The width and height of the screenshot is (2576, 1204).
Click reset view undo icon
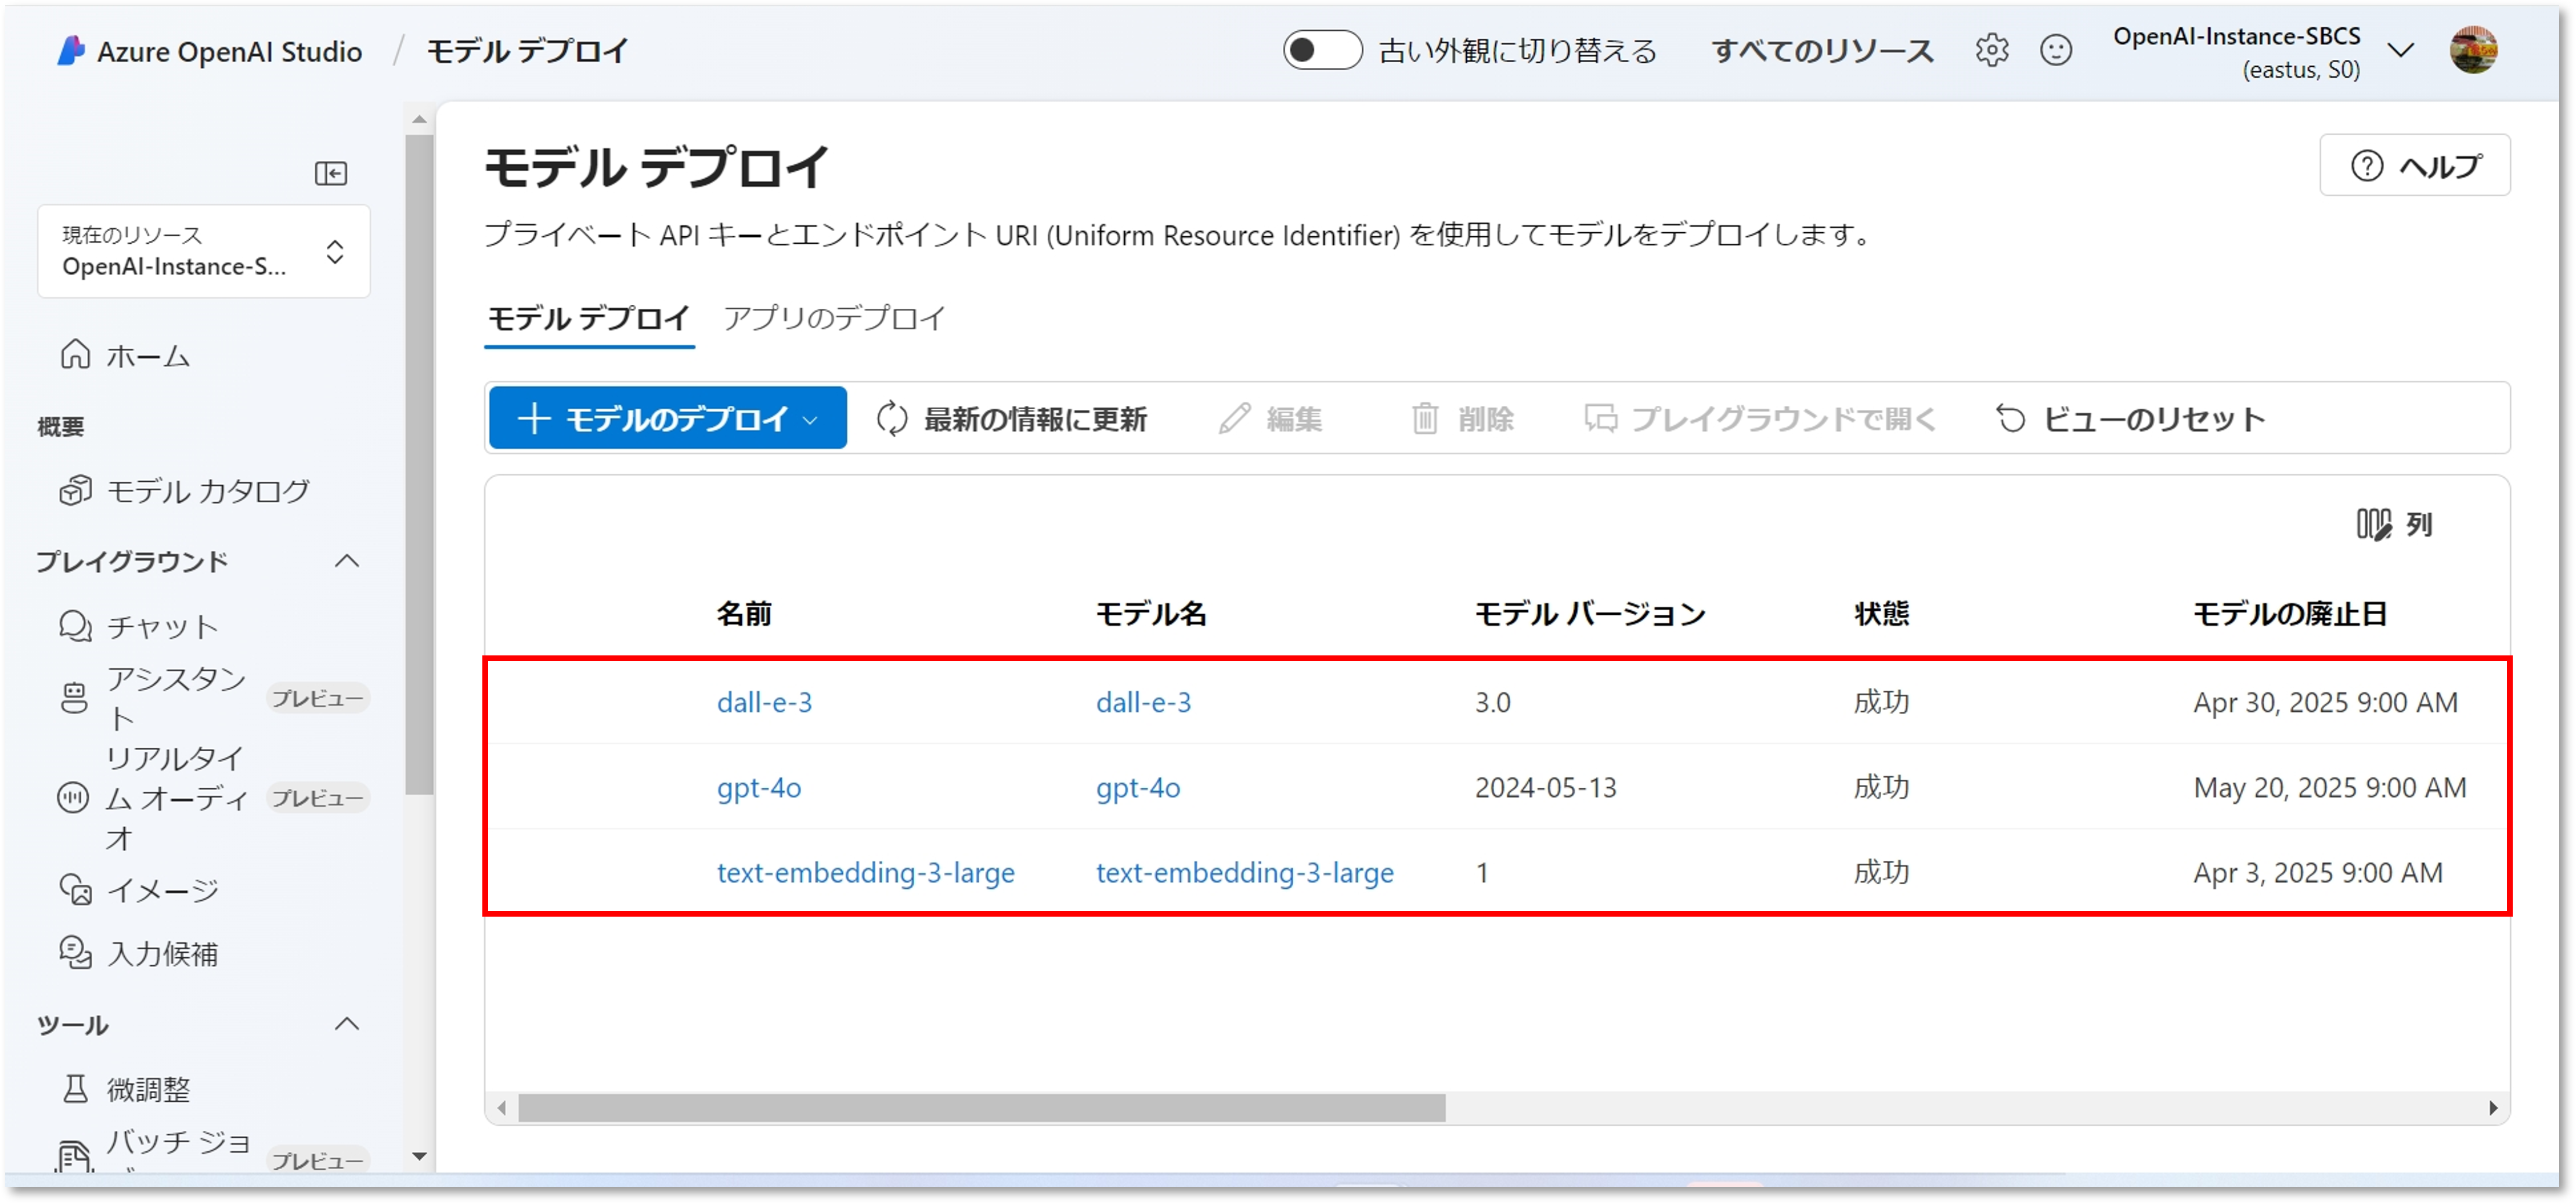pyautogui.click(x=2011, y=418)
